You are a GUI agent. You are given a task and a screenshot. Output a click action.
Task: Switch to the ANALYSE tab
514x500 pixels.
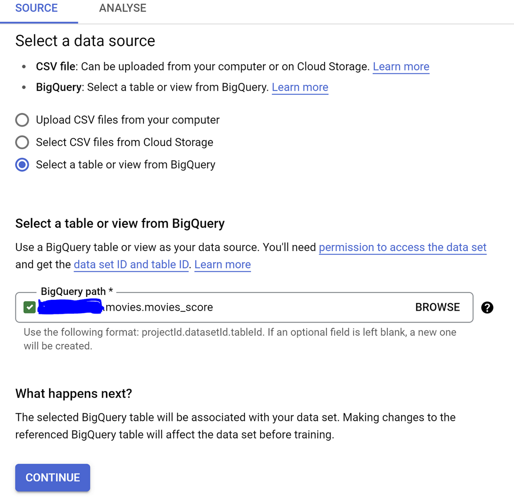pos(122,8)
